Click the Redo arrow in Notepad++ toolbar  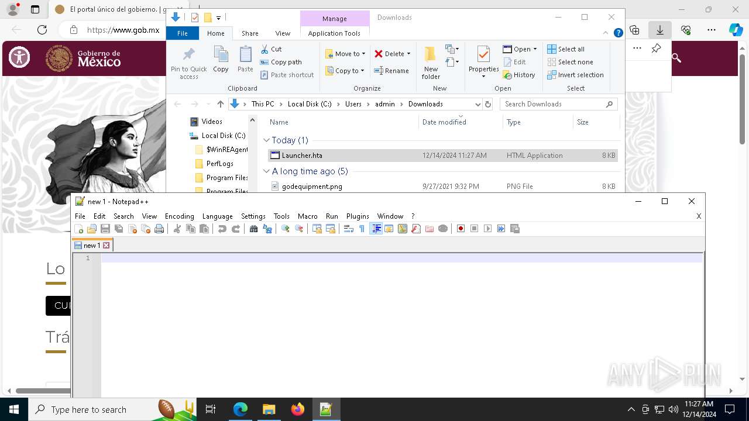(236, 229)
